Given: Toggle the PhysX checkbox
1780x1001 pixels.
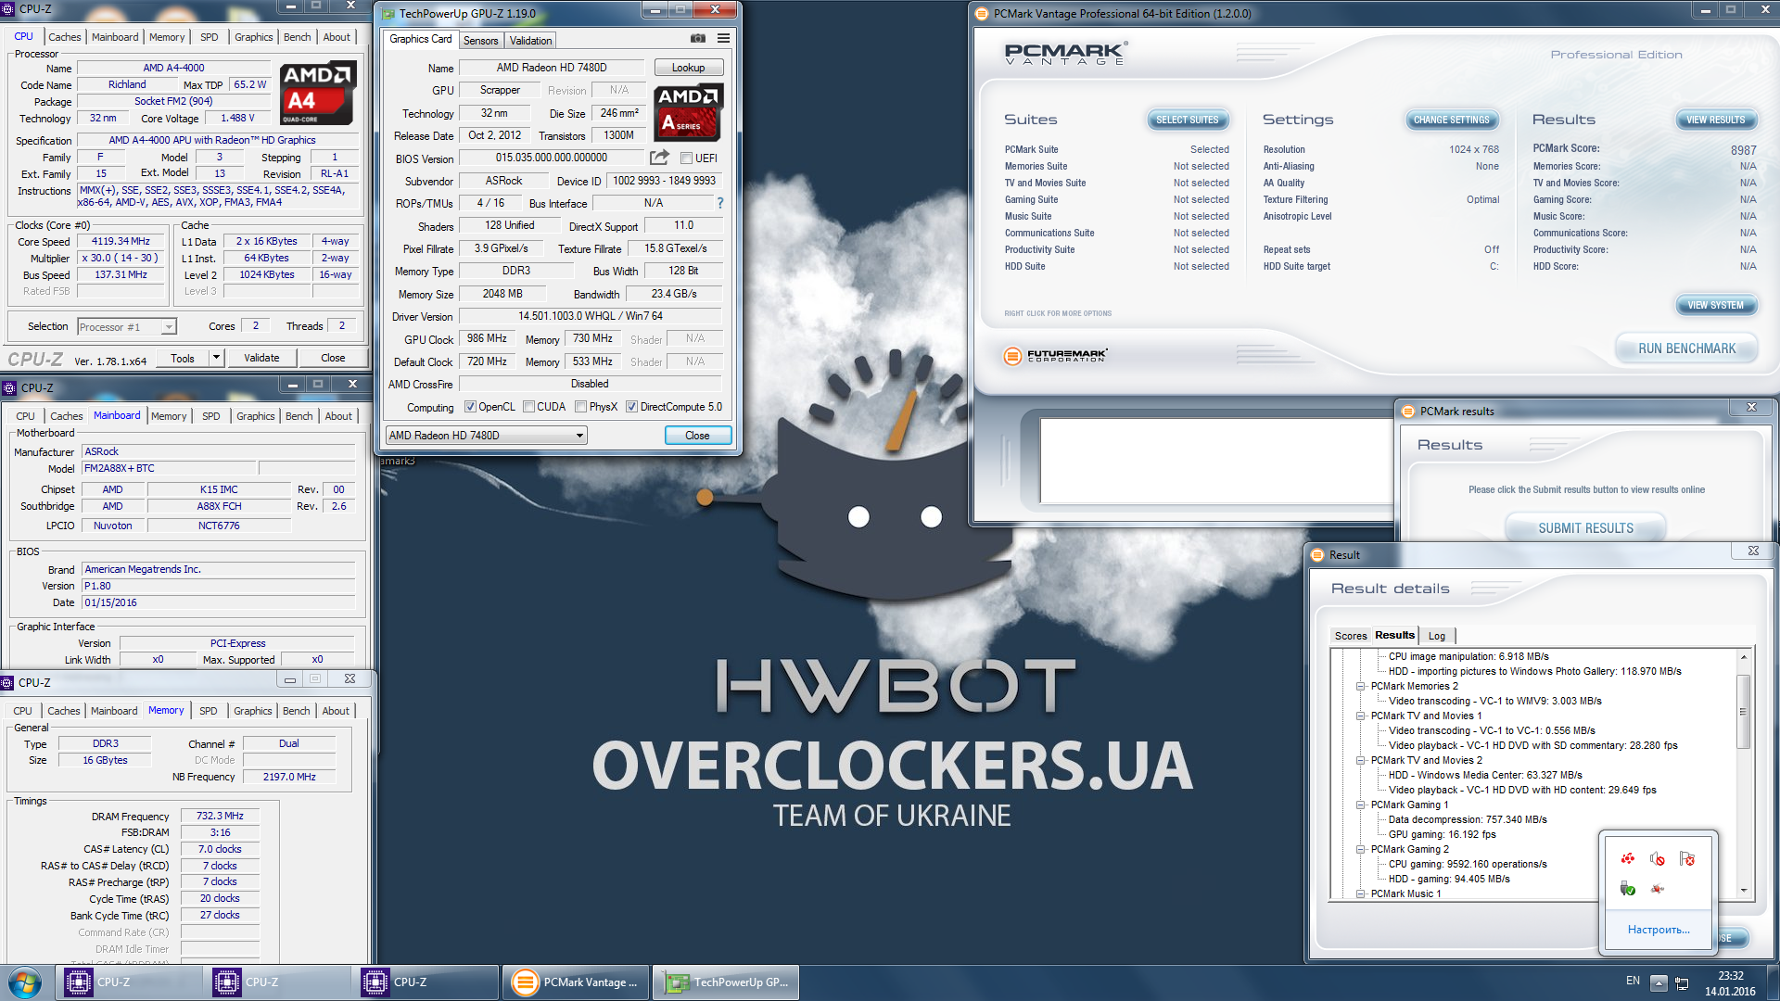Looking at the screenshot, I should coord(580,407).
